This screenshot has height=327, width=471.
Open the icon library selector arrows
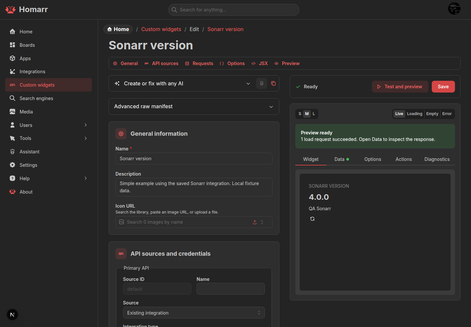pos(262,222)
